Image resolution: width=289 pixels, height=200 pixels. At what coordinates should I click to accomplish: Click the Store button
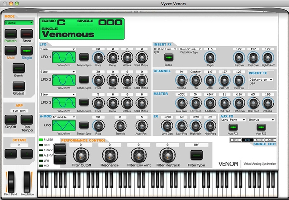(26, 34)
